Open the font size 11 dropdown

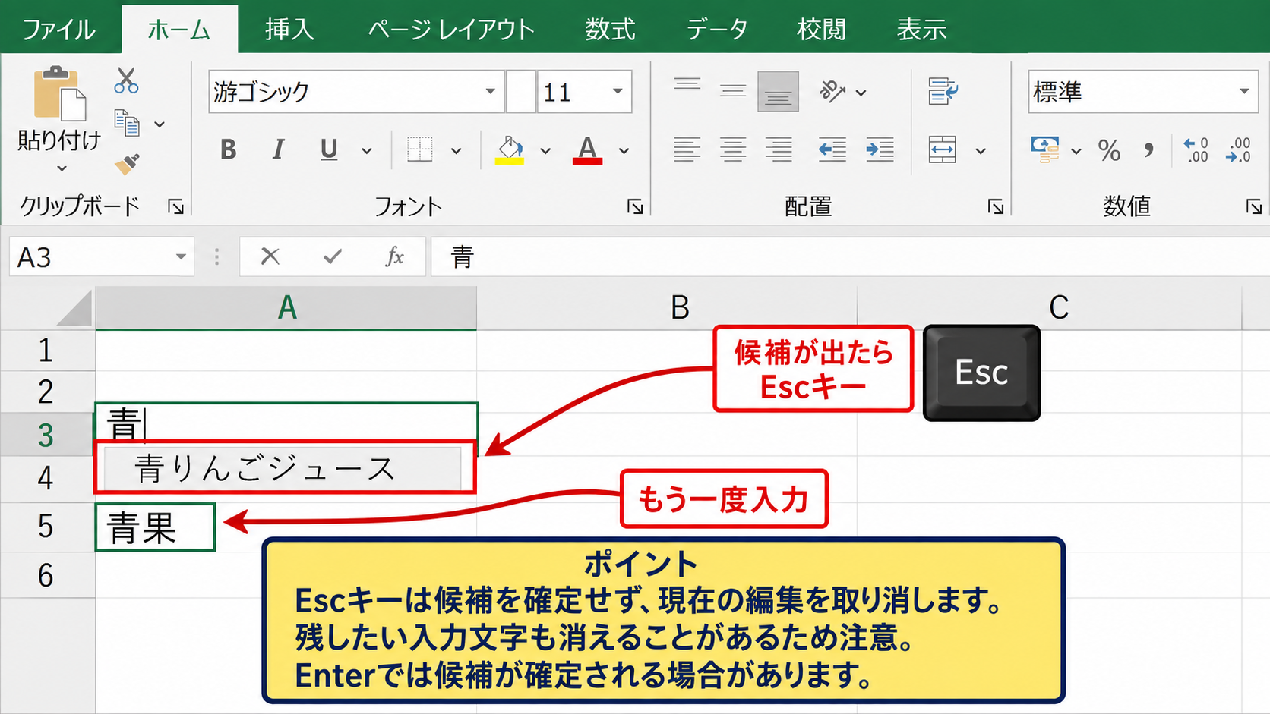618,91
